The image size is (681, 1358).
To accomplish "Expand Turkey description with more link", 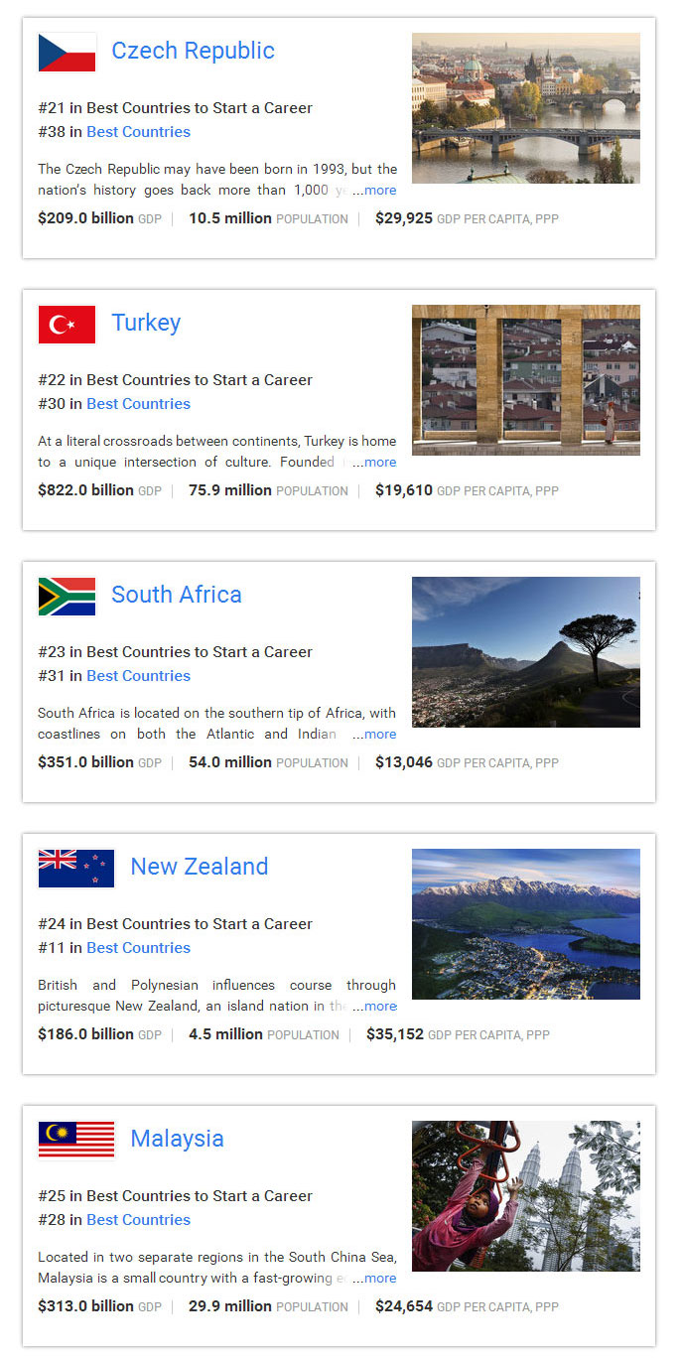I will click(x=379, y=463).
